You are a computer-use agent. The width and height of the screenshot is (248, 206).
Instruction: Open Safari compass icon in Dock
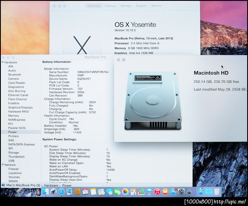62,192
